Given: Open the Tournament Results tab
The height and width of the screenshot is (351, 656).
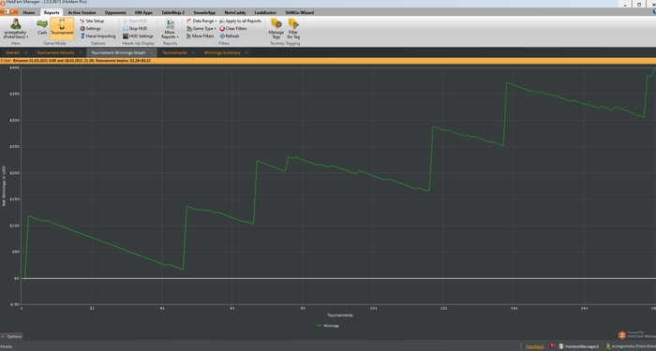Looking at the screenshot, I should coord(55,52).
